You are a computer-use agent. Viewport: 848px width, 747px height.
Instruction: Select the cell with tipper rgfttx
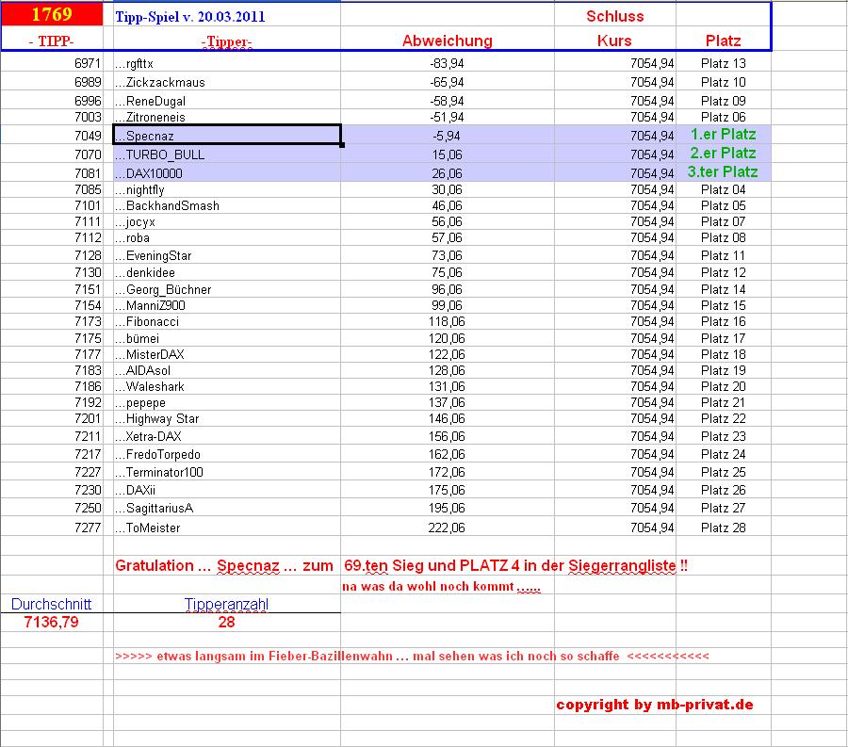pyautogui.click(x=226, y=63)
